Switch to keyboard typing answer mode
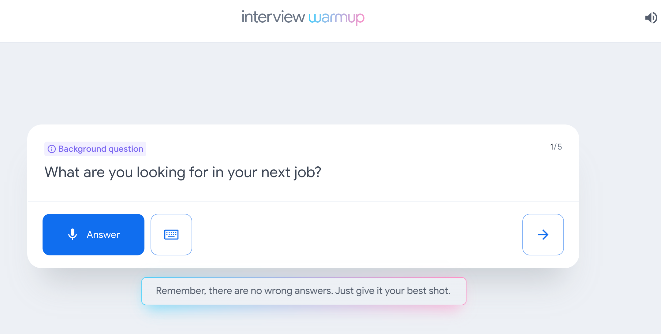661x334 pixels. [171, 235]
